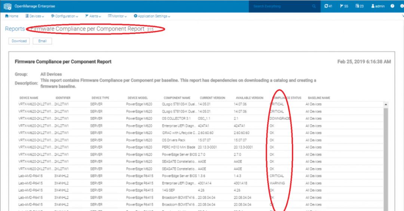This screenshot has width=404, height=211.
Task: Select current version OSC_1.1 cell
Action: coord(204,119)
